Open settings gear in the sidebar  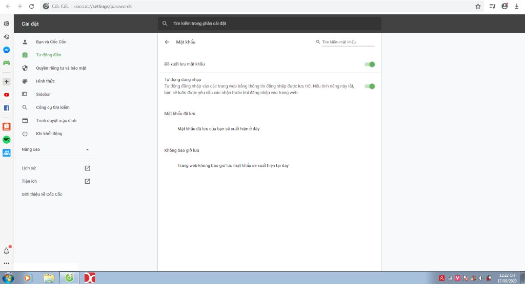[6, 24]
